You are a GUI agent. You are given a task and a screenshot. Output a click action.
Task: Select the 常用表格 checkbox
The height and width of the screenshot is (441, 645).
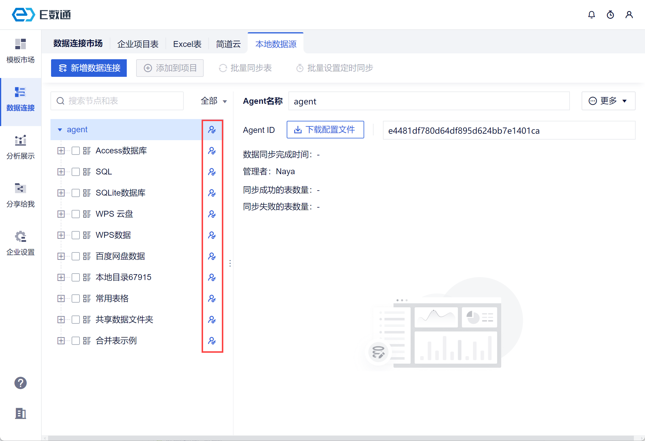click(x=76, y=298)
